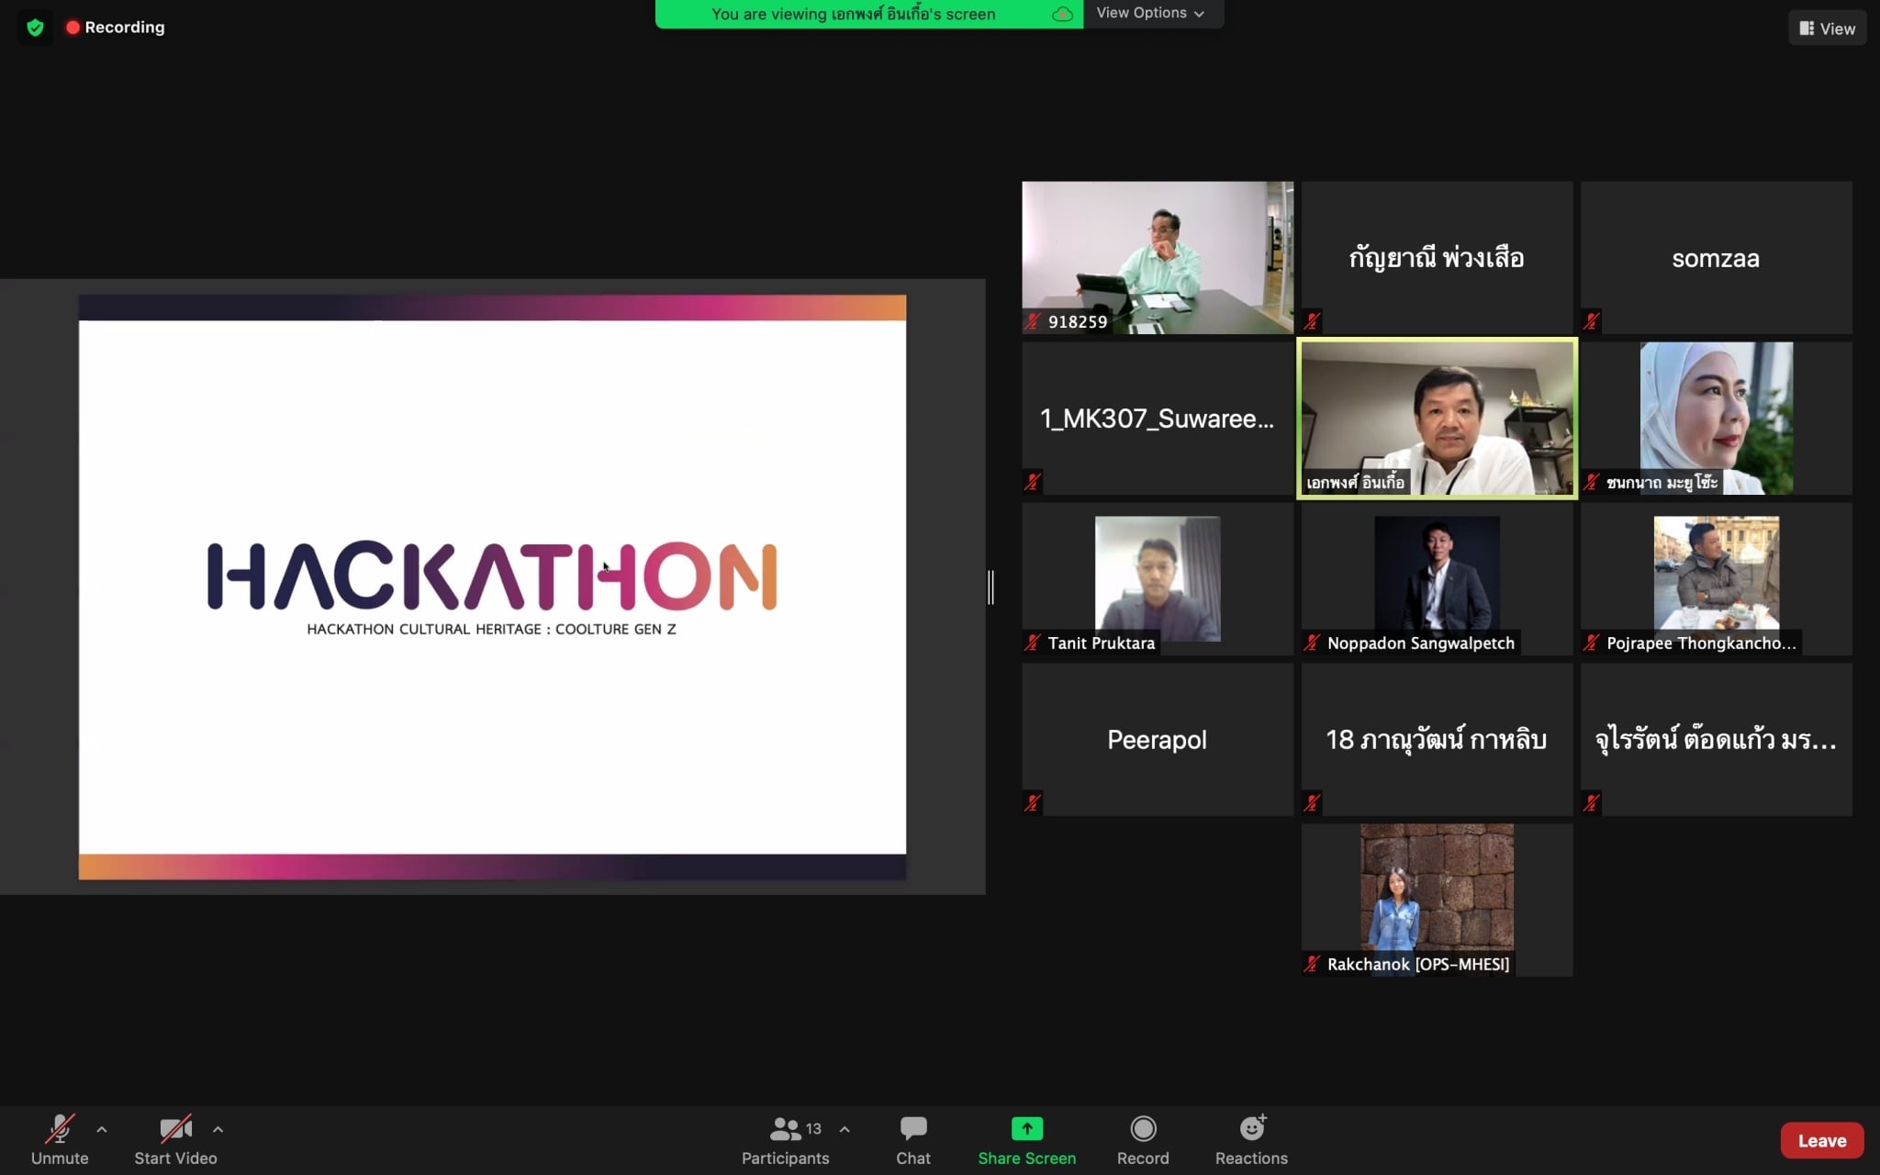Select Tanit Pruktara's video tile
The width and height of the screenshot is (1880, 1175).
click(x=1157, y=578)
